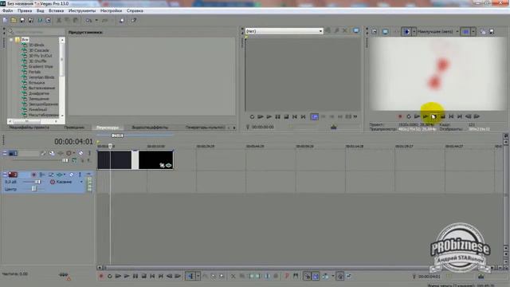This screenshot has height=287, width=510.
Task: Click the Render As icon in toolbar
Action: (x=40, y=20)
